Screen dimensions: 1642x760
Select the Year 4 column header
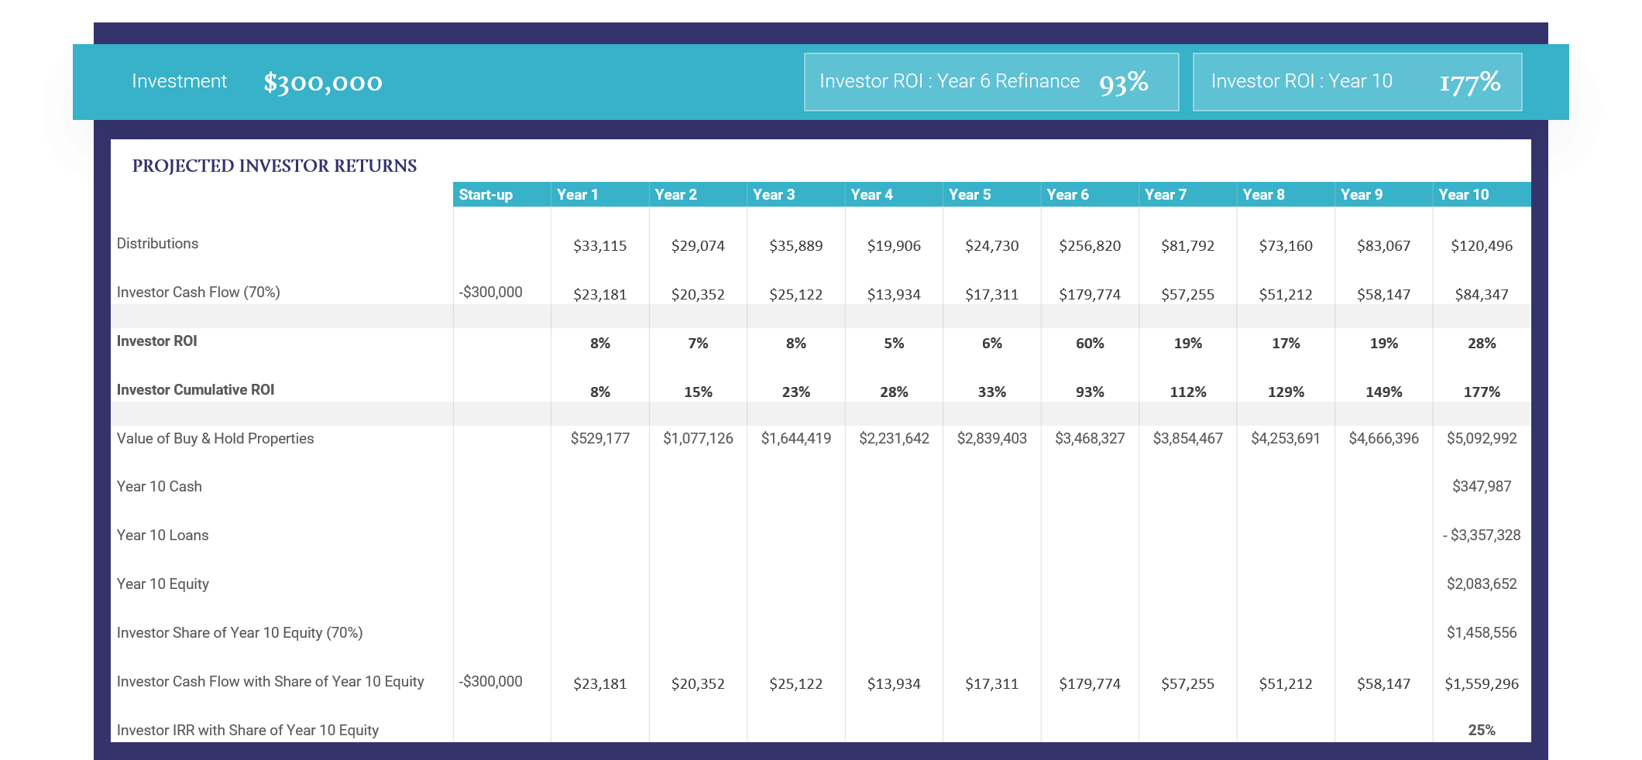tap(894, 194)
